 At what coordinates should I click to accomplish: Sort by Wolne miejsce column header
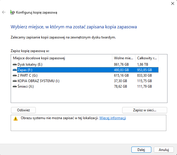123,58
